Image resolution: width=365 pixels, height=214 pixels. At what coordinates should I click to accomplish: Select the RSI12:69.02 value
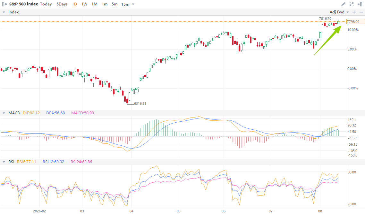point(53,162)
